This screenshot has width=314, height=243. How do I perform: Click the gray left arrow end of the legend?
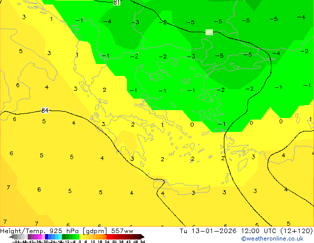pyautogui.click(x=11, y=237)
